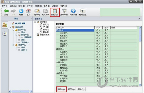
Task: Click the 增加 add button
Action: 61,89
